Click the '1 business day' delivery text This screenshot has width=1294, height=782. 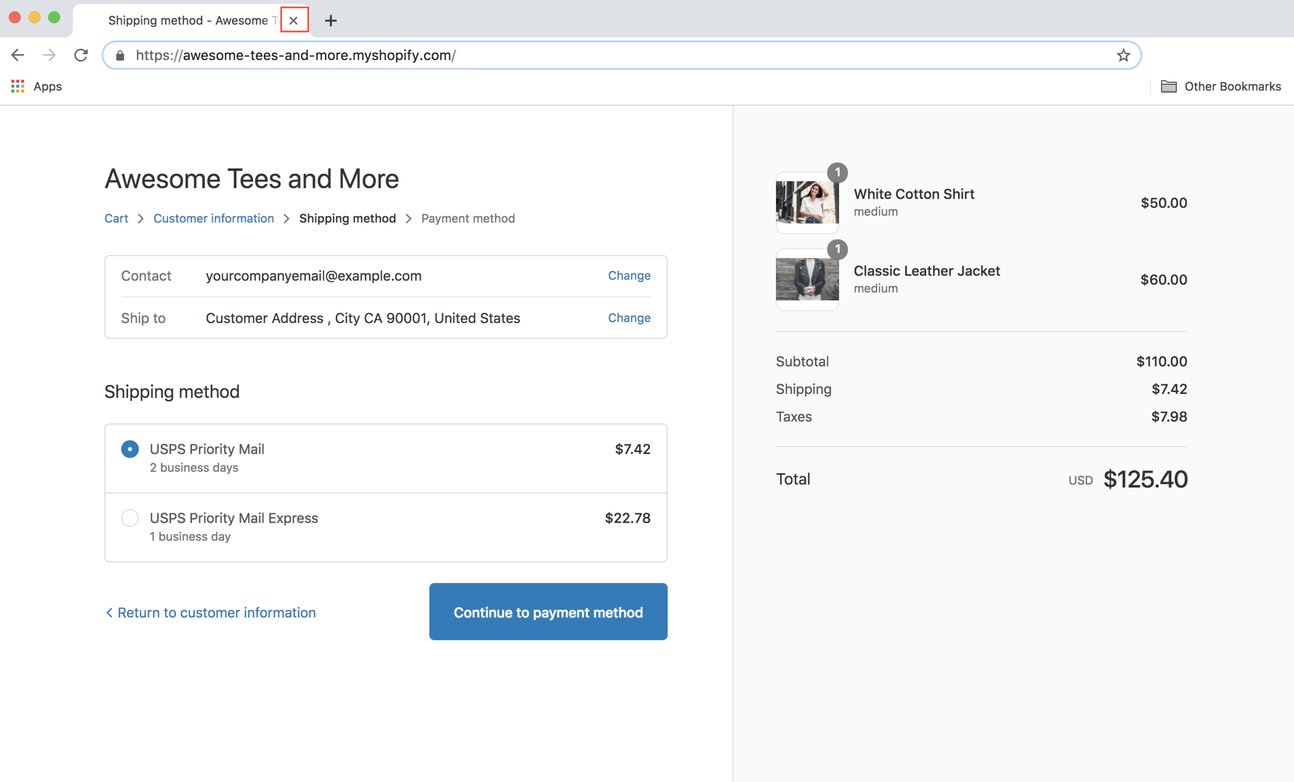(x=190, y=536)
